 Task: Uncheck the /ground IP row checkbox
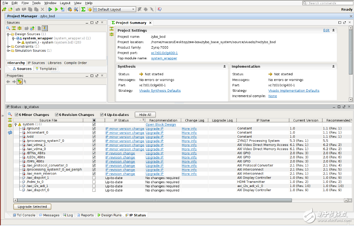(x=94, y=128)
